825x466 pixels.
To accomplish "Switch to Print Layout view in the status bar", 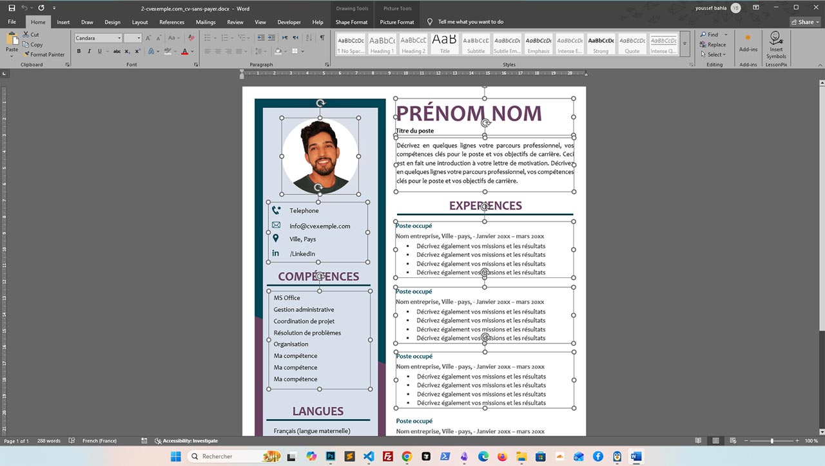I will 715,441.
